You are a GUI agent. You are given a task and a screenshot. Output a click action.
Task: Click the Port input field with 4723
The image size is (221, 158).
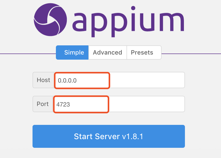[x=119, y=104]
